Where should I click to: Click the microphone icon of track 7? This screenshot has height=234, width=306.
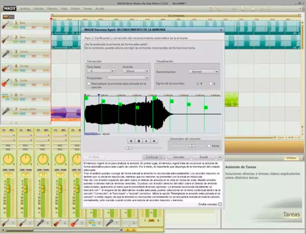[x=6, y=111]
